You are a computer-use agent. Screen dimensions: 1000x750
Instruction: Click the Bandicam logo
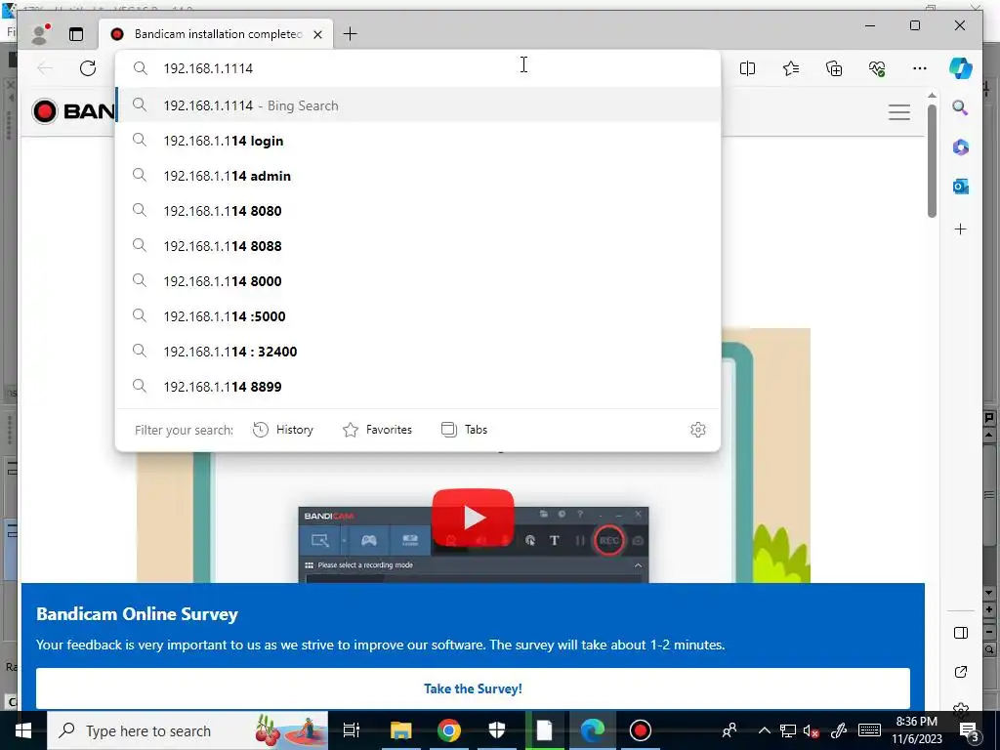73,111
